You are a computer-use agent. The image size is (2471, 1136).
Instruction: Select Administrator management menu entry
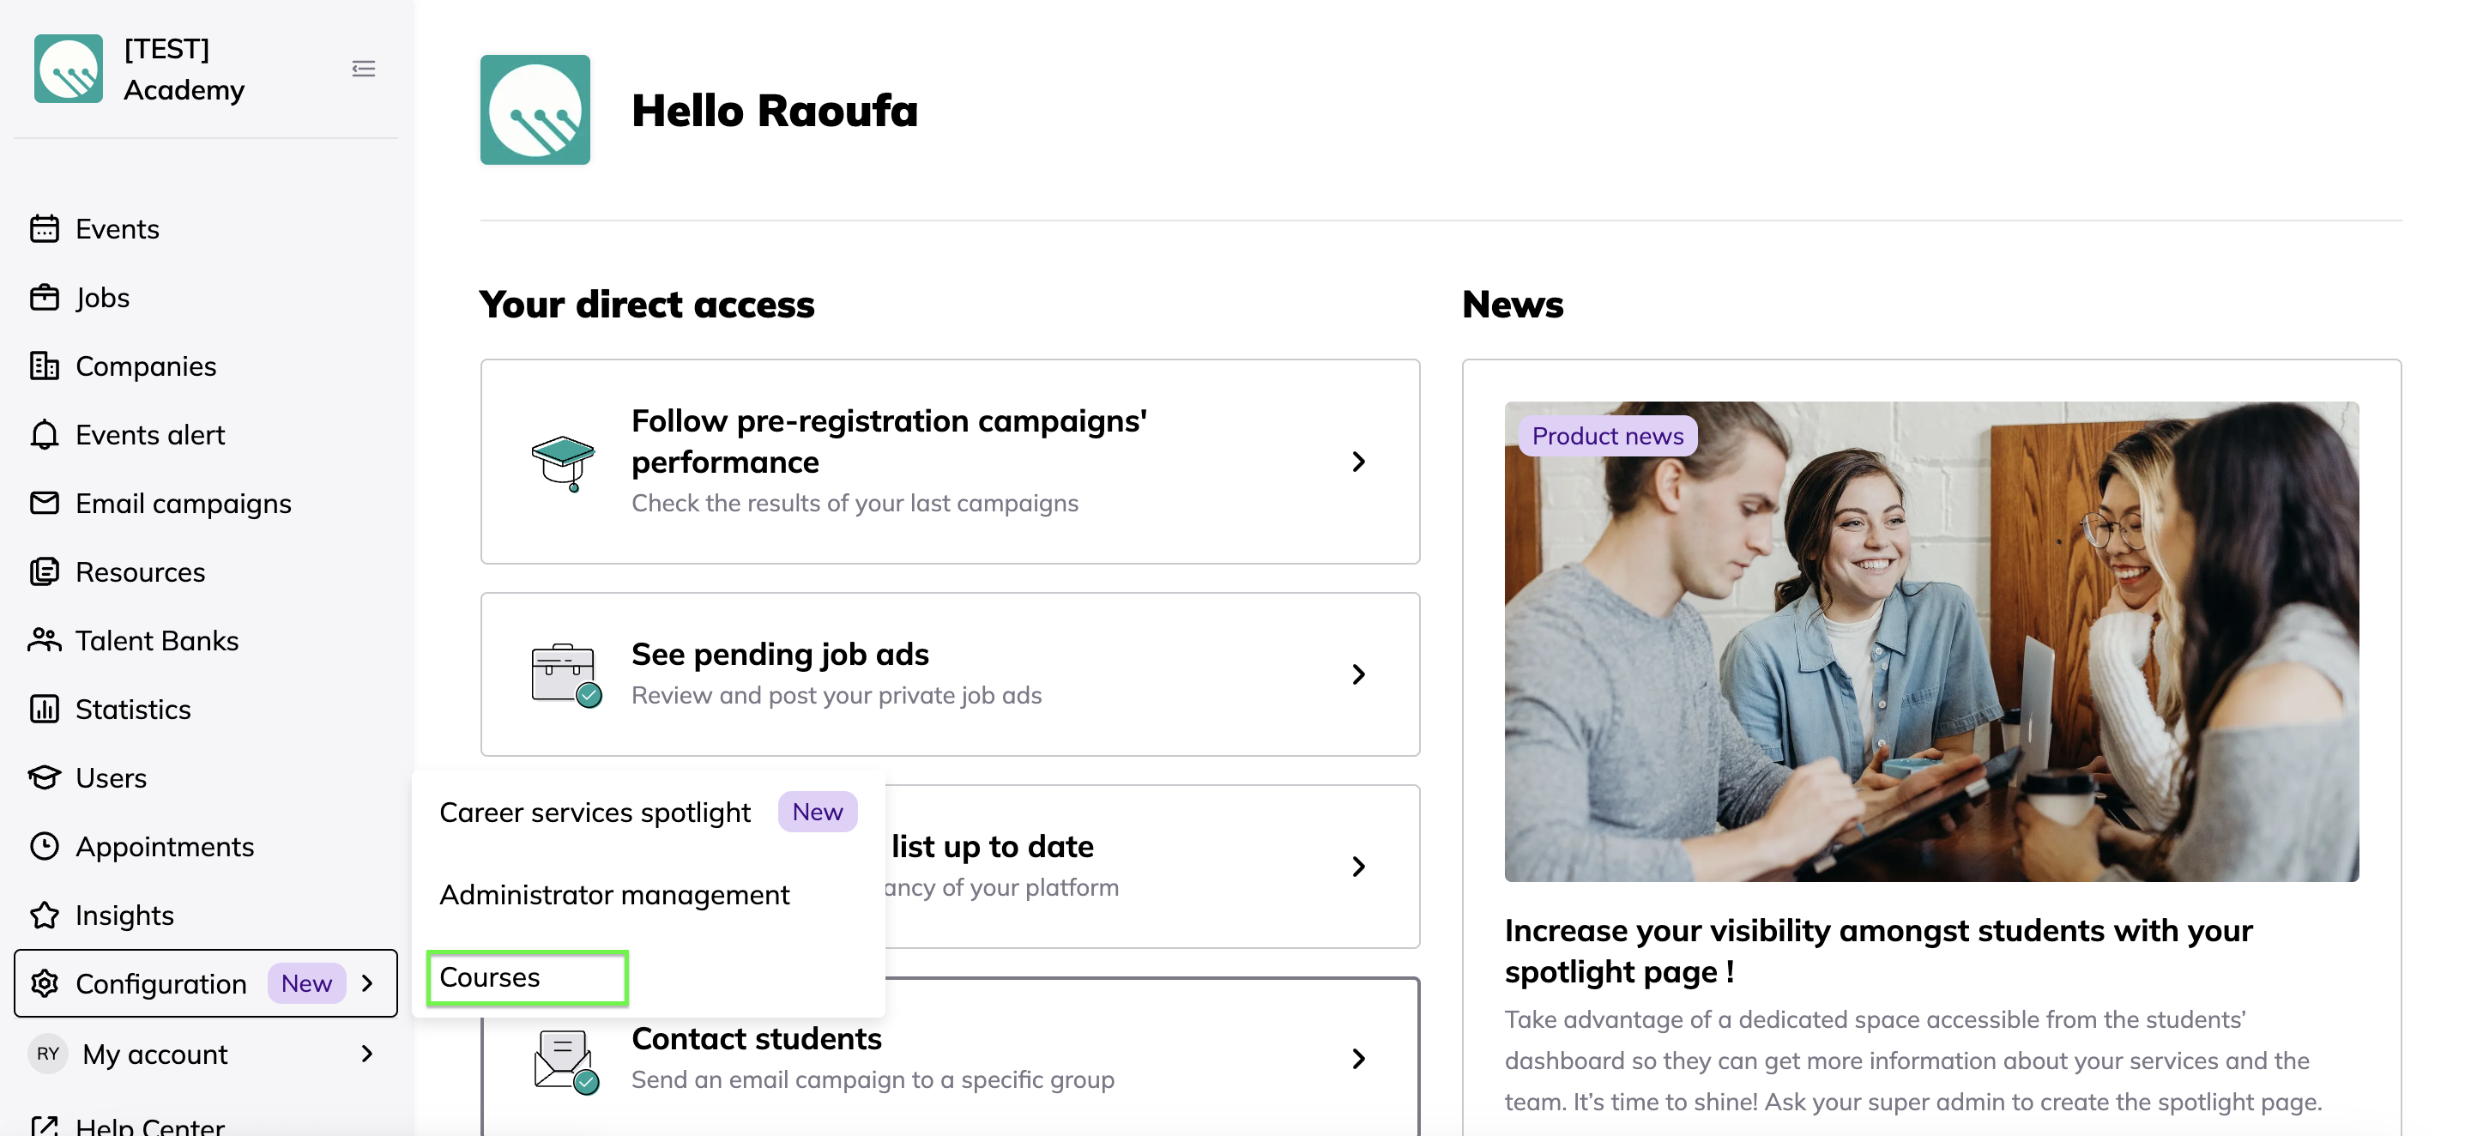[614, 894]
